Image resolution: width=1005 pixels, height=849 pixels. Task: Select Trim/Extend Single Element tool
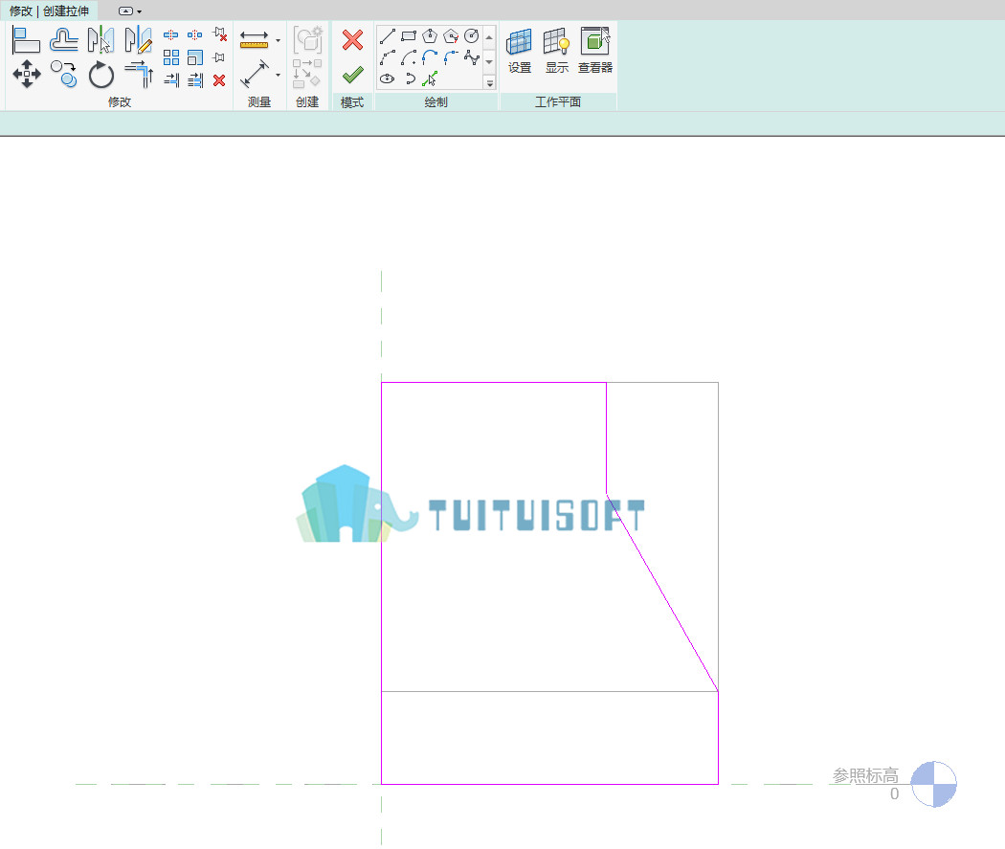[x=171, y=80]
